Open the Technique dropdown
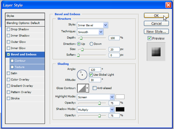 click(90, 32)
